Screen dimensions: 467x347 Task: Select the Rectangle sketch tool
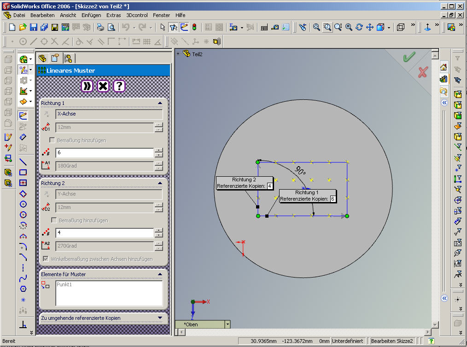(x=23, y=173)
